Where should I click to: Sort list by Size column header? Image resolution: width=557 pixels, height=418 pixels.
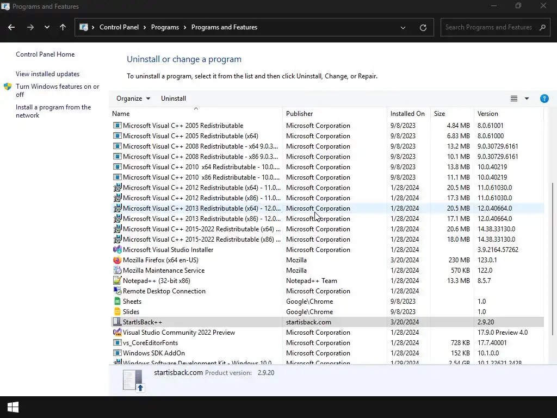point(452,114)
